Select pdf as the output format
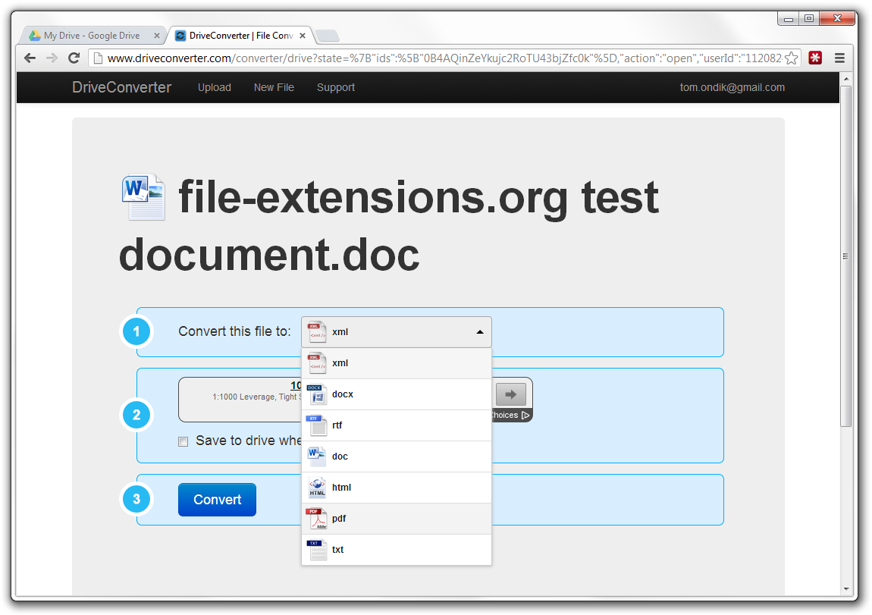 click(397, 519)
